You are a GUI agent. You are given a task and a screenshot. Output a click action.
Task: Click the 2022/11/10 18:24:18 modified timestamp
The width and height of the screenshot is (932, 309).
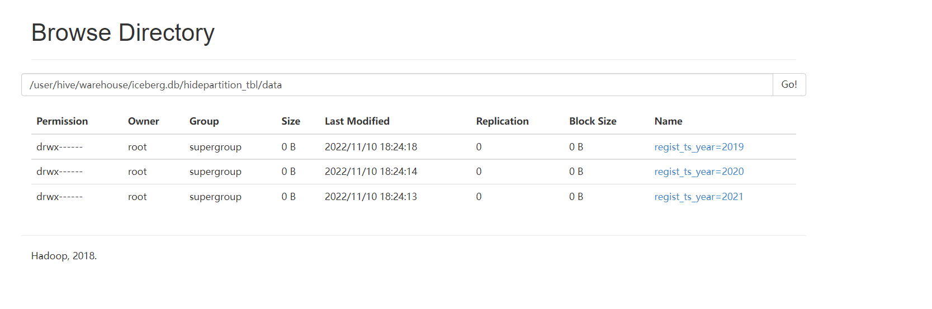coord(371,147)
